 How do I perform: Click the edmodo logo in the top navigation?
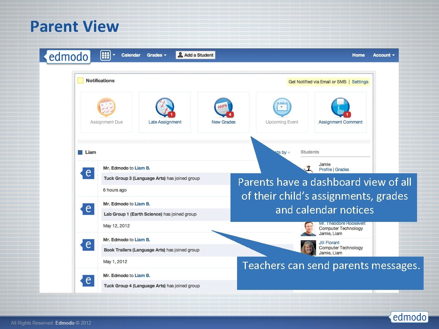coord(68,57)
